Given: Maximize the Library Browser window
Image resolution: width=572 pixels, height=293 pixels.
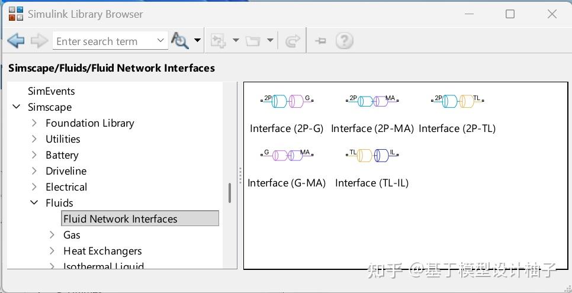Looking at the screenshot, I should (x=510, y=14).
